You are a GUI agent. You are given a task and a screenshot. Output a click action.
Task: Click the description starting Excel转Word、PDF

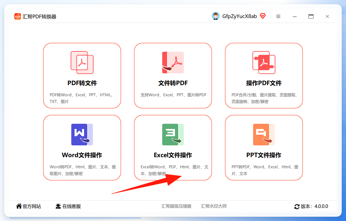pyautogui.click(x=174, y=170)
